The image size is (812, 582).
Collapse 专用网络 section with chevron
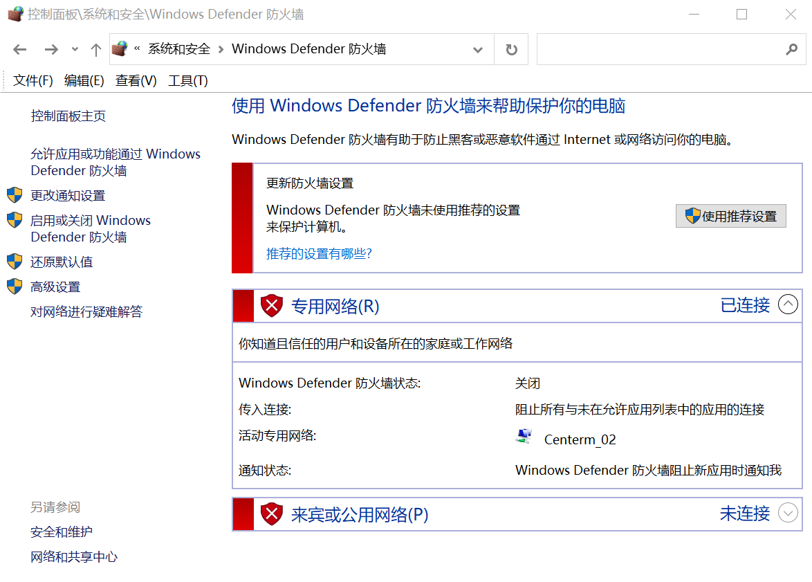(788, 304)
